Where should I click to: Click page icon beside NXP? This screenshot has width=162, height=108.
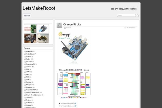[25, 69]
